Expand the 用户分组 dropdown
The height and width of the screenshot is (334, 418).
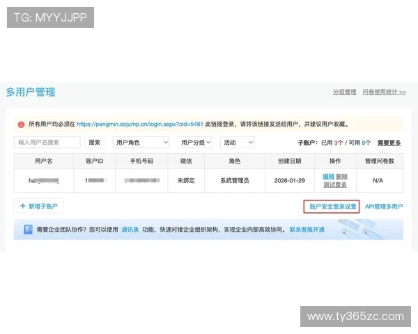point(195,143)
